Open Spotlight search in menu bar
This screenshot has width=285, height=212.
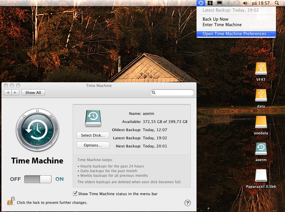[277, 3]
